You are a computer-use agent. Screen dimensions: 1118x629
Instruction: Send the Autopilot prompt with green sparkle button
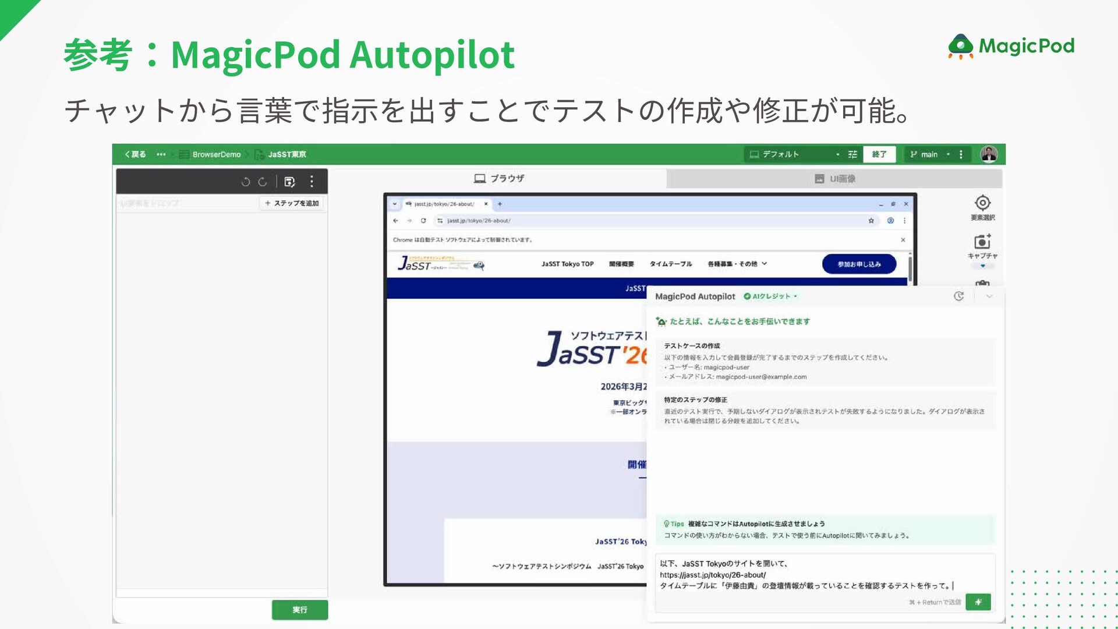pos(978,602)
